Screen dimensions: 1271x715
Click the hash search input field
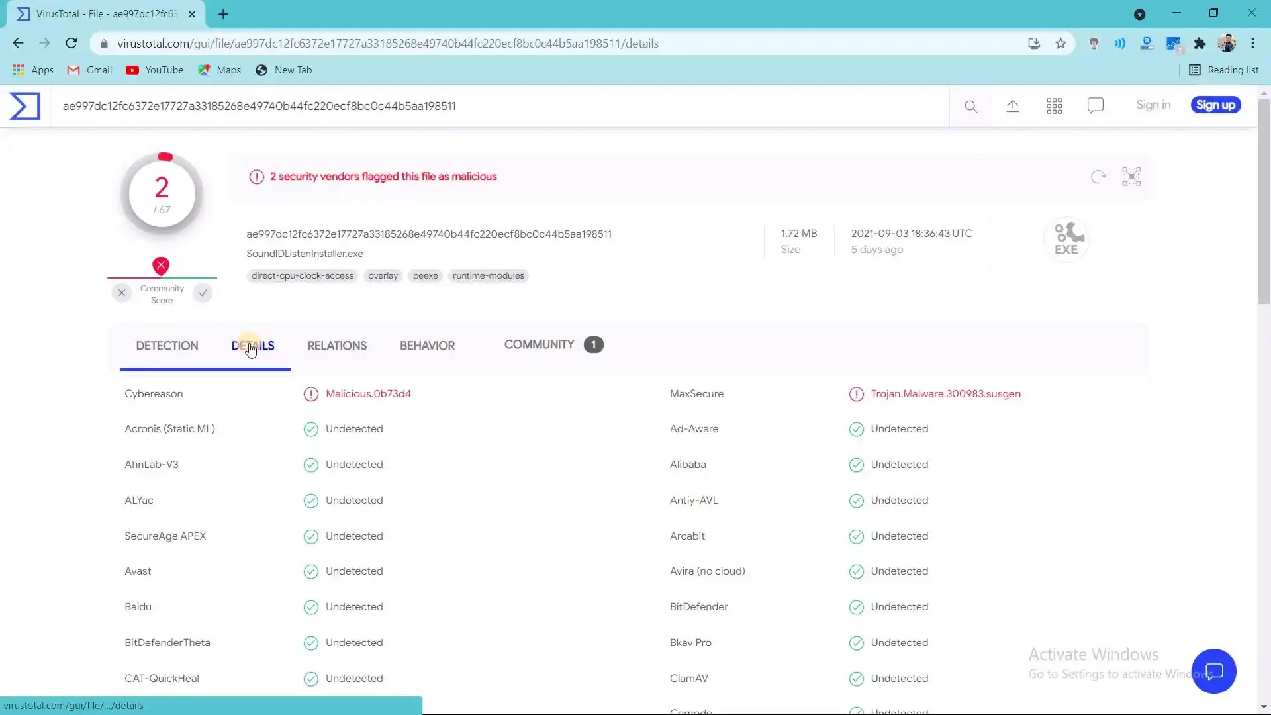463,106
